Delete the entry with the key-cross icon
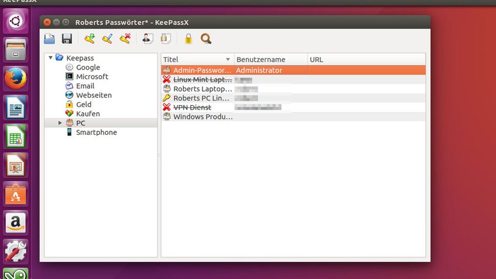This screenshot has width=496, height=279. pyautogui.click(x=125, y=39)
